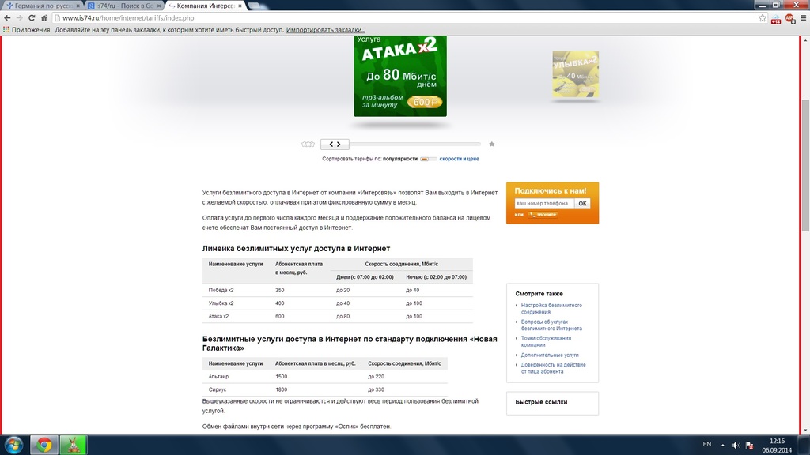Click the Сириус tariff row name
Image resolution: width=810 pixels, height=455 pixels.
(218, 389)
